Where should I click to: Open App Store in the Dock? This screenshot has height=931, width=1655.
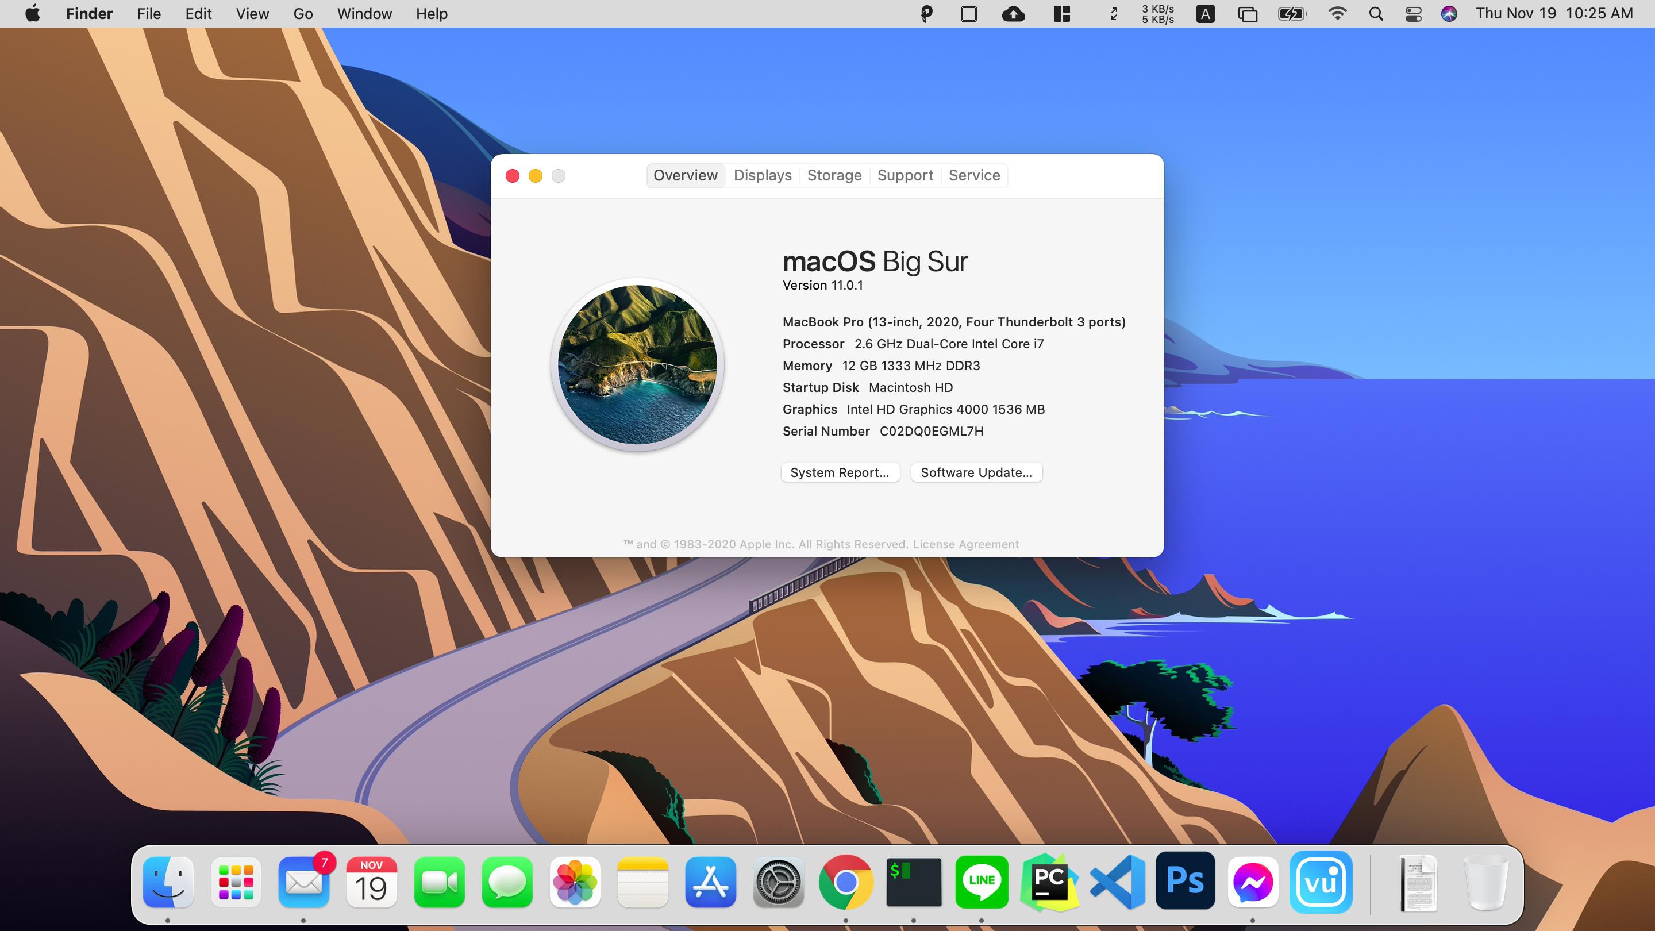[x=711, y=882]
